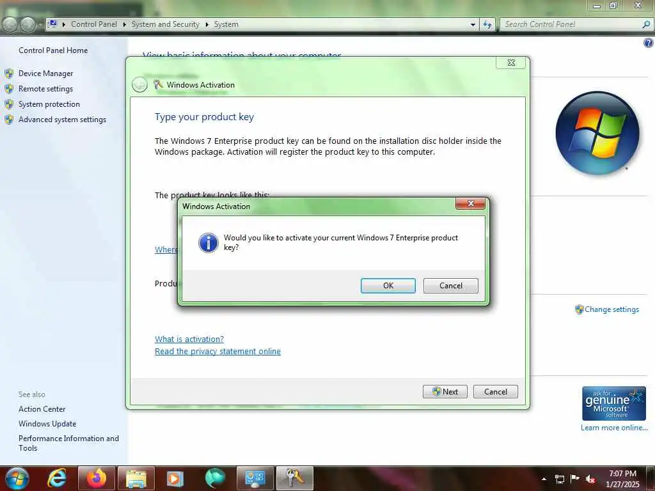Open Remote settings in the sidebar
This screenshot has width=655, height=491.
point(45,89)
